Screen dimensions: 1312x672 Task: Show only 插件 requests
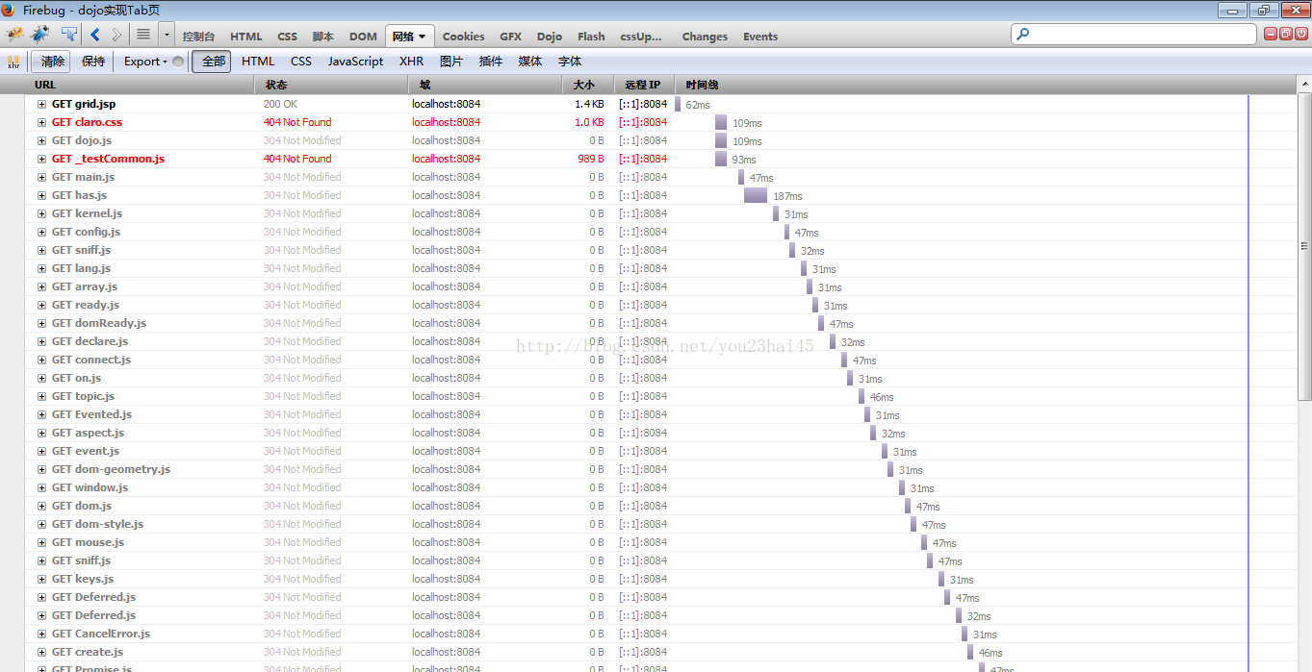click(491, 62)
